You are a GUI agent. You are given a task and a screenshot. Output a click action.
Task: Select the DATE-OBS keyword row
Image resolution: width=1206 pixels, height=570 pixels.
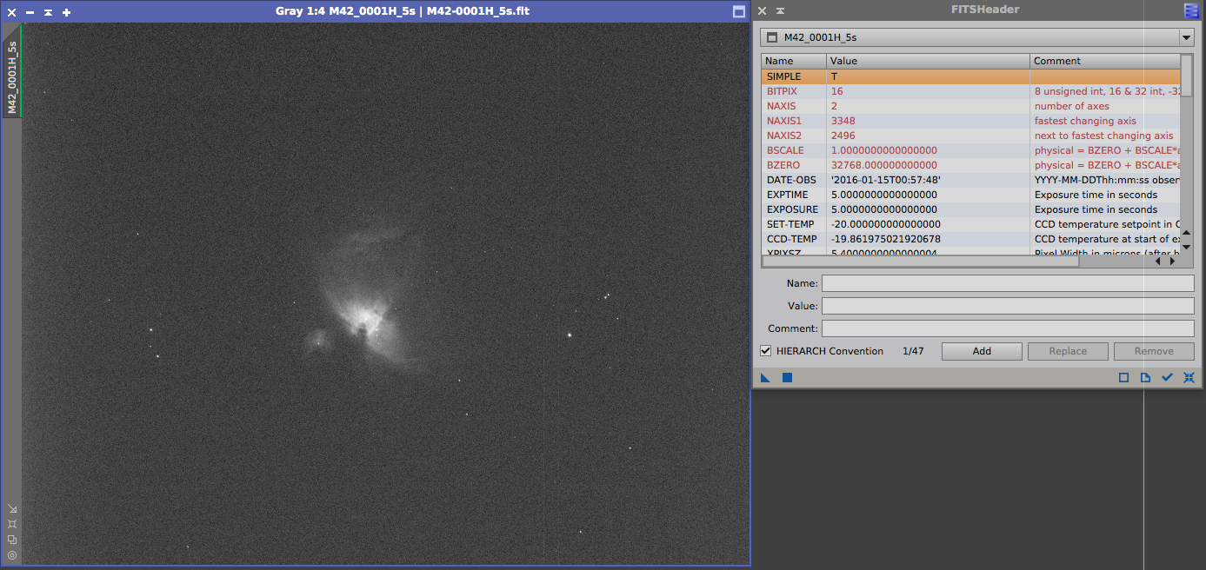[971, 180]
